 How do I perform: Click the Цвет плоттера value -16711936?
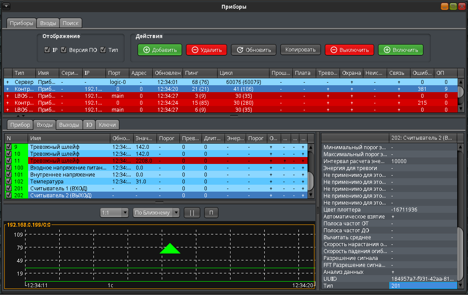[x=405, y=210]
